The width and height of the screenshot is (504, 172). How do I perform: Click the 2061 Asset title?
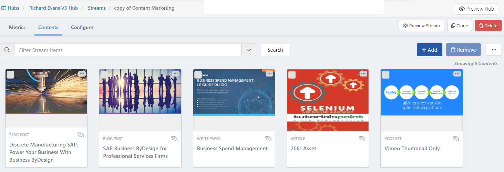(304, 149)
